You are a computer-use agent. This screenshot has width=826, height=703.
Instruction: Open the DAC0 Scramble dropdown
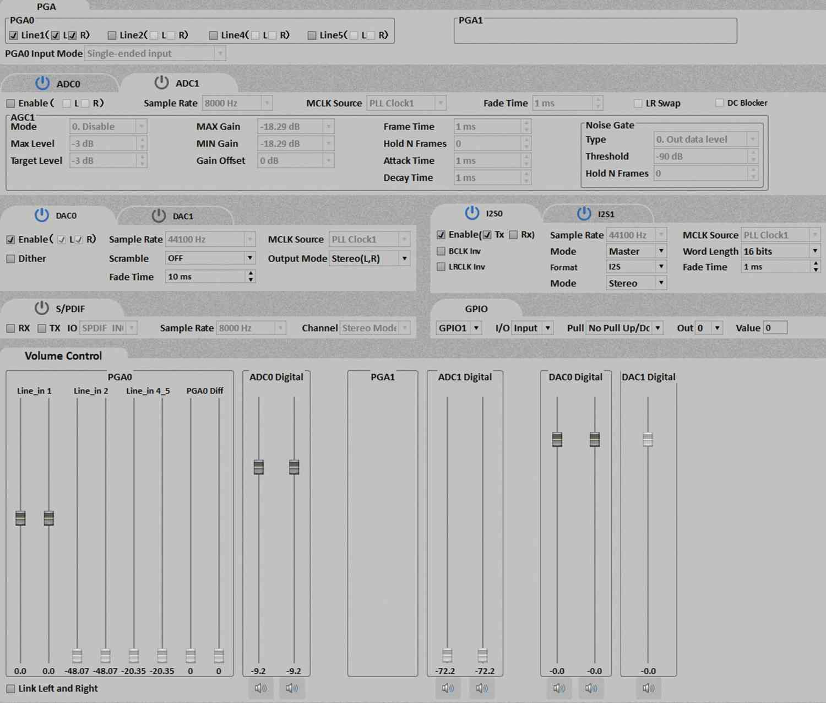(210, 258)
